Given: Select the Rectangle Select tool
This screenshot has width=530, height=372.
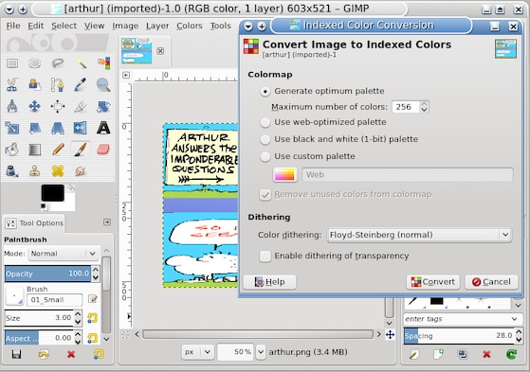Looking at the screenshot, I should click(x=12, y=63).
